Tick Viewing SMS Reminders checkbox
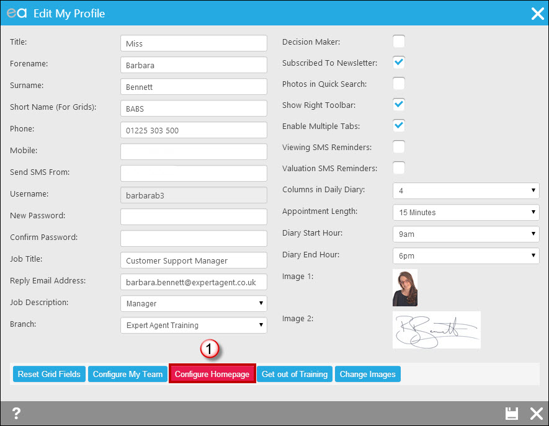 point(398,147)
